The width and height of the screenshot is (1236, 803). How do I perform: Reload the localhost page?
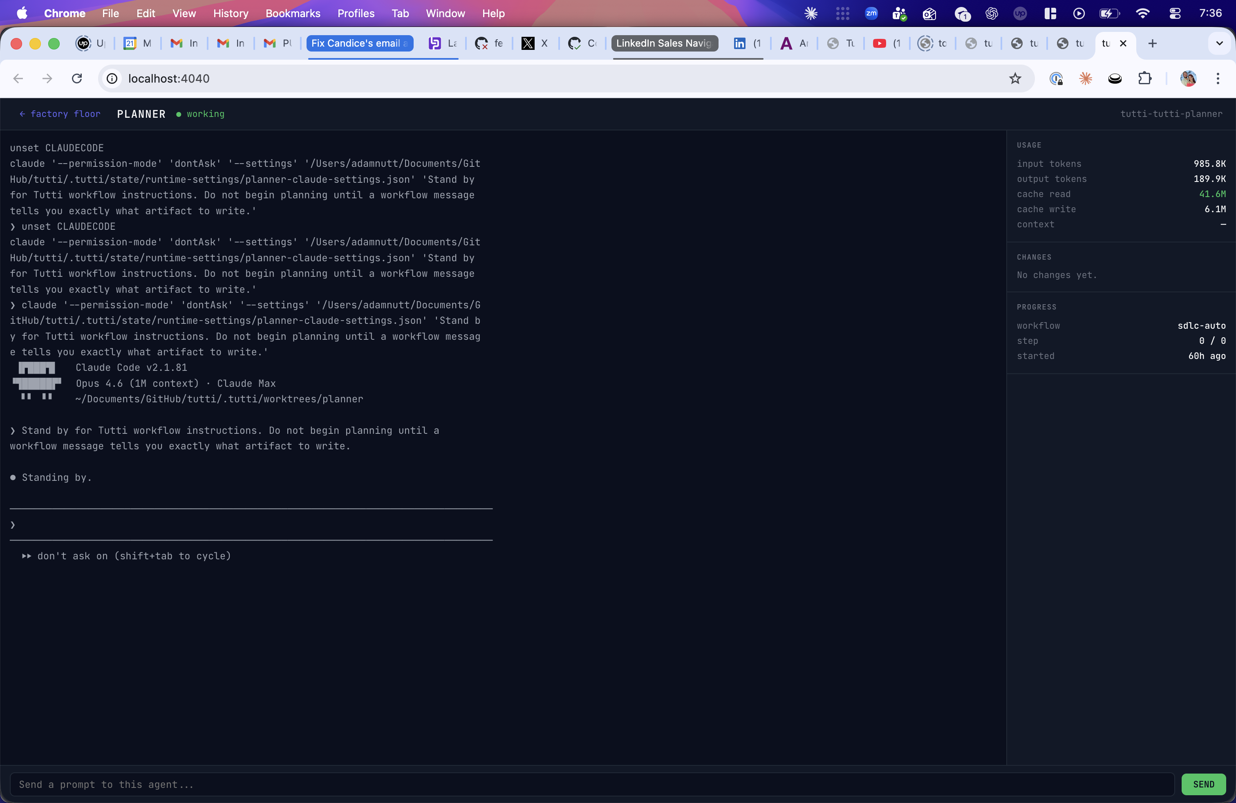[x=77, y=79]
